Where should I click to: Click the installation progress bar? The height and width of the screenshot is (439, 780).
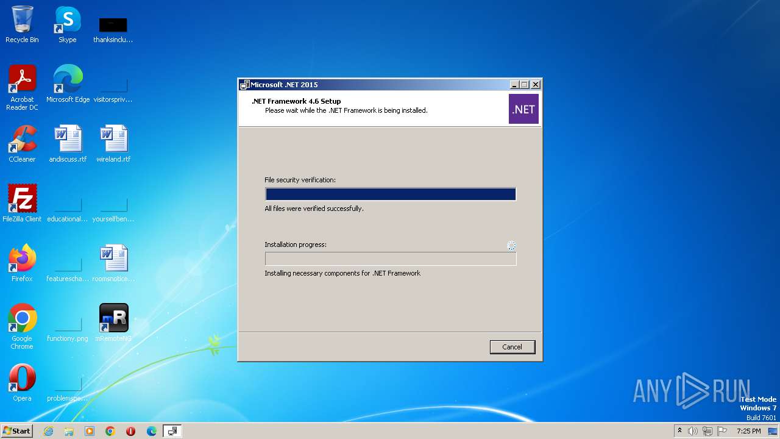coord(391,259)
